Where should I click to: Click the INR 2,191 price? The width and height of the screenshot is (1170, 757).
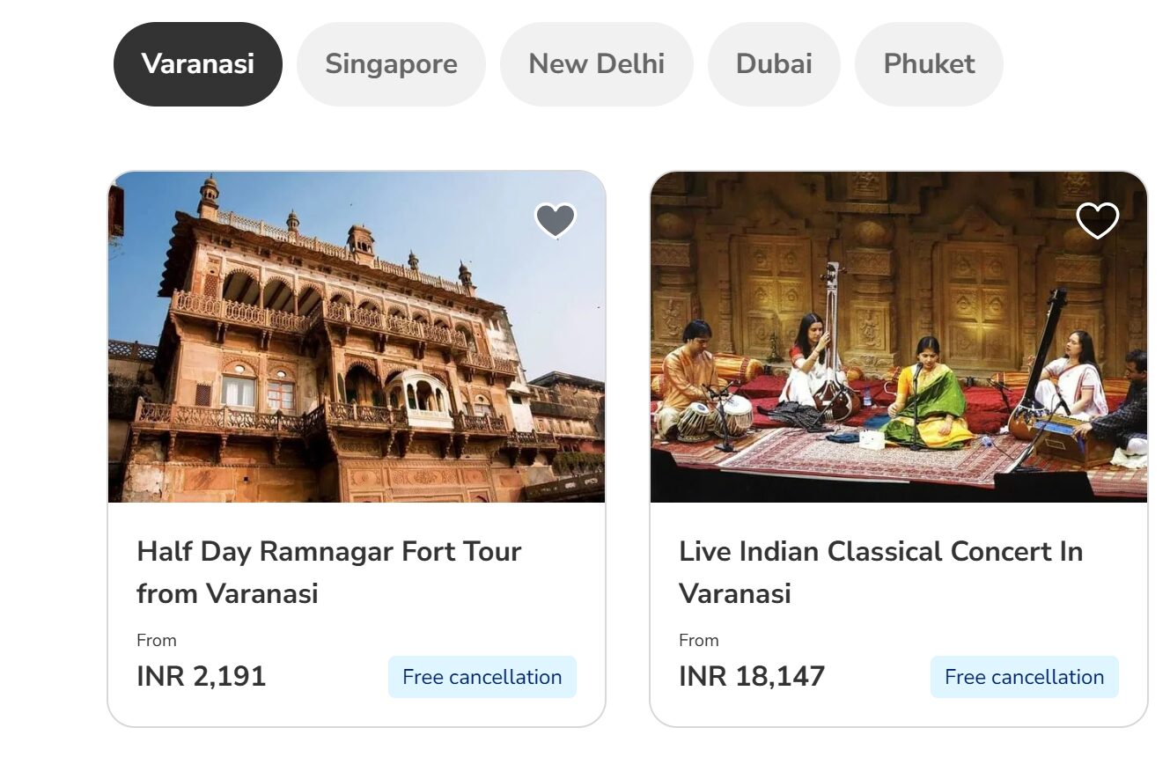click(201, 677)
